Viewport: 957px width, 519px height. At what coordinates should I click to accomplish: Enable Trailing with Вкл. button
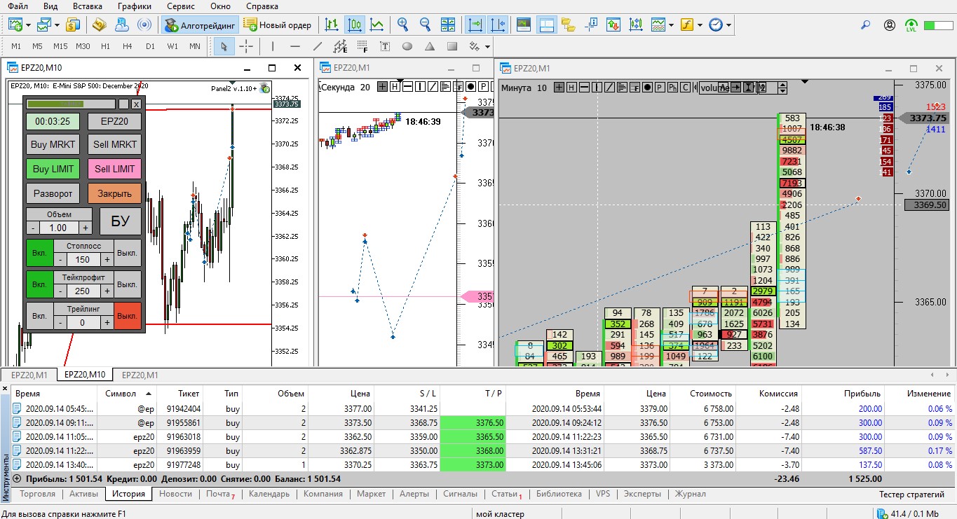tap(39, 316)
